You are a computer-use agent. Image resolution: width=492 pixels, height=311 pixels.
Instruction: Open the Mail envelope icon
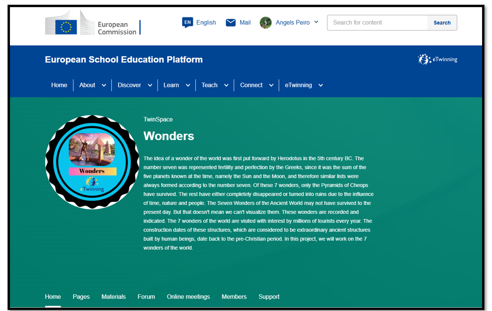(x=231, y=23)
